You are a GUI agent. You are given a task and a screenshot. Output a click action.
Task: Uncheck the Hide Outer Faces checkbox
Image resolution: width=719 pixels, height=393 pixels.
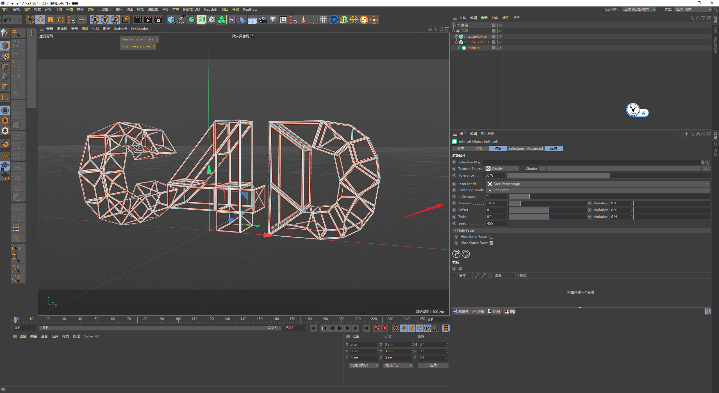point(491,243)
